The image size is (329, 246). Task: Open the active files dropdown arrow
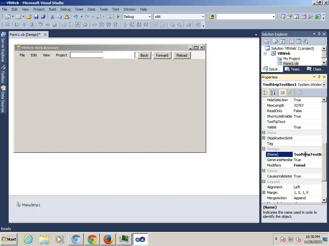pyautogui.click(x=256, y=35)
